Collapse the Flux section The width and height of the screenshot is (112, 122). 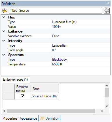tap(4, 17)
